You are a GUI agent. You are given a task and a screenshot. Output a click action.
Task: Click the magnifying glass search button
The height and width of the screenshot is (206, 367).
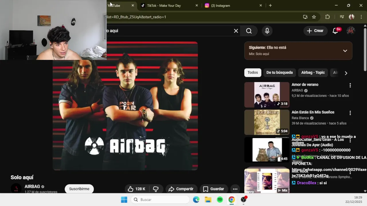click(249, 31)
